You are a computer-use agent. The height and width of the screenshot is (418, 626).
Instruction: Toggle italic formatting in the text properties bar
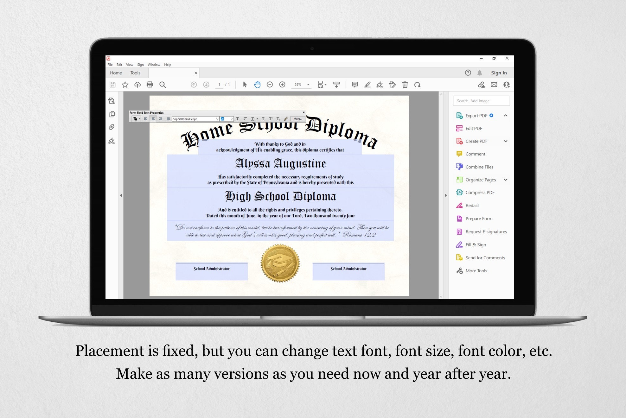(245, 118)
